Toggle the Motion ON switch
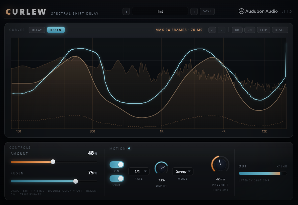The height and width of the screenshot is (205, 298). tap(117, 164)
